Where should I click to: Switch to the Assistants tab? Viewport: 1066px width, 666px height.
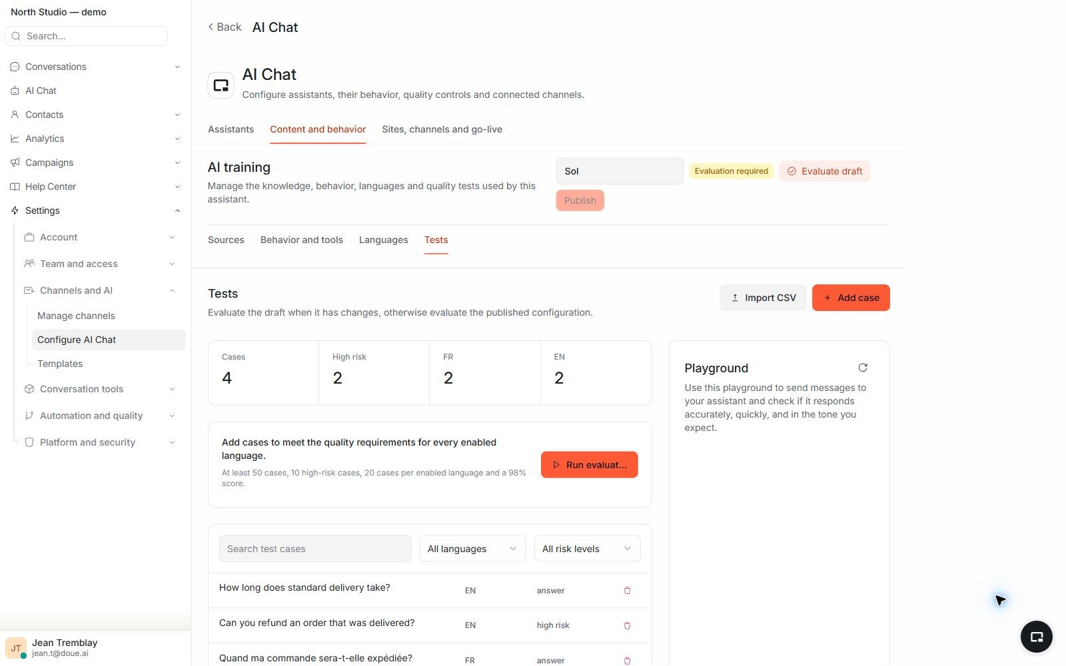point(231,129)
